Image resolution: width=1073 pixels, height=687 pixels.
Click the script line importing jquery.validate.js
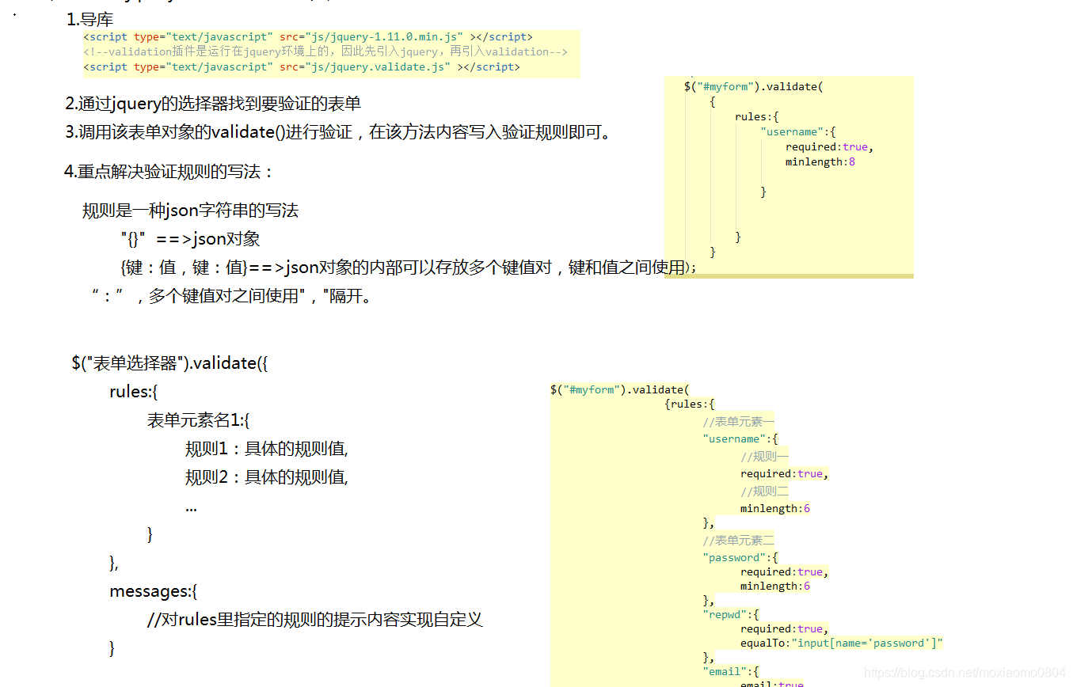click(302, 67)
